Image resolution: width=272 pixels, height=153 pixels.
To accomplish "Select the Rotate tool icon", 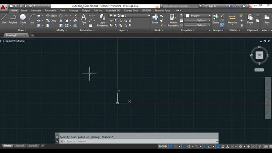I will 61,16.
